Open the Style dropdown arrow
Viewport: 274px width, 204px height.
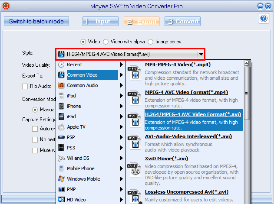201,54
